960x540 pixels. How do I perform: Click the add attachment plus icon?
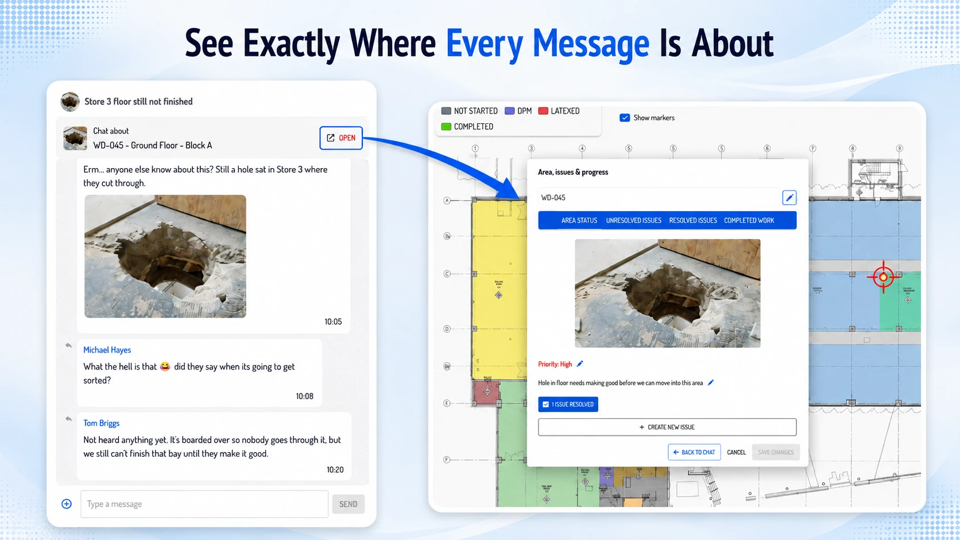67,504
